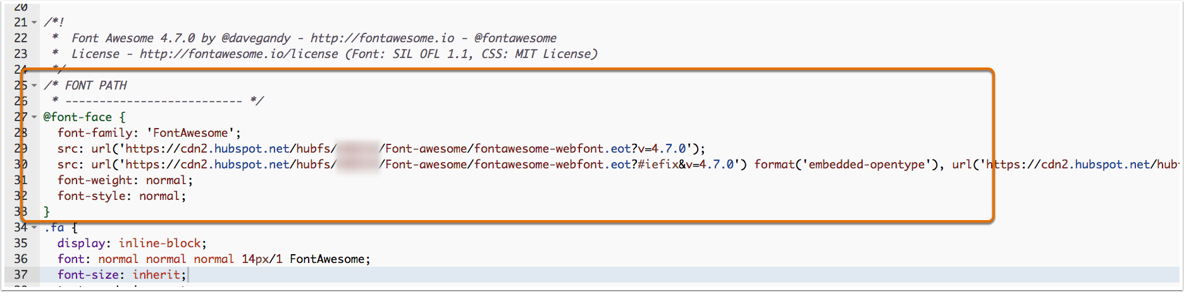This screenshot has height=292, width=1184.
Task: Click line number 37 in the gutter
Action: point(21,275)
